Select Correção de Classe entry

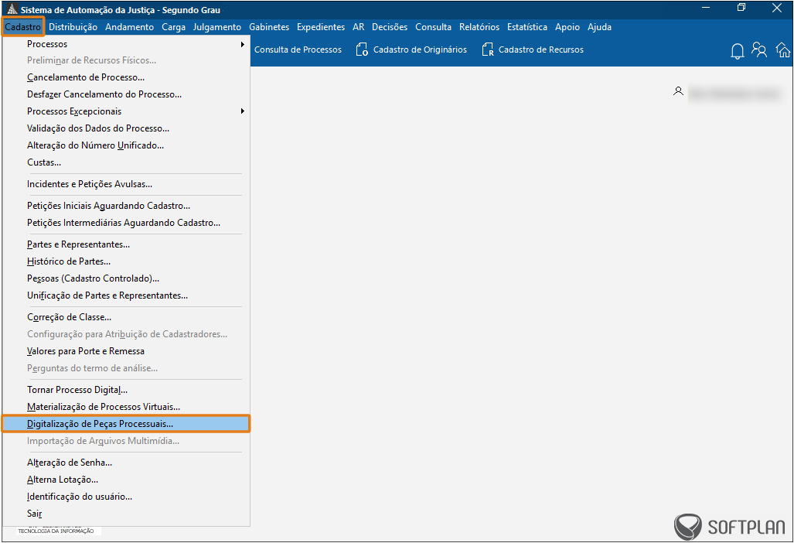tap(126, 317)
